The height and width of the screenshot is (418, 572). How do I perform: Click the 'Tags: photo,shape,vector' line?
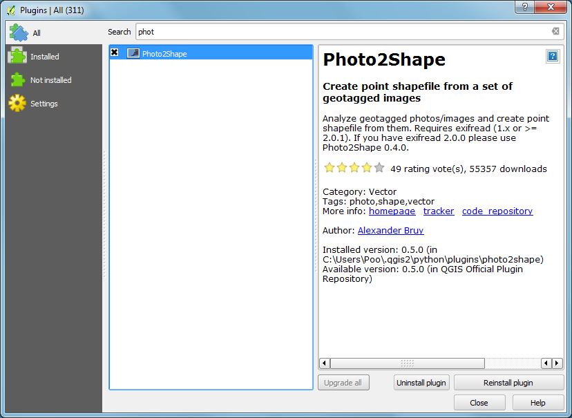379,201
